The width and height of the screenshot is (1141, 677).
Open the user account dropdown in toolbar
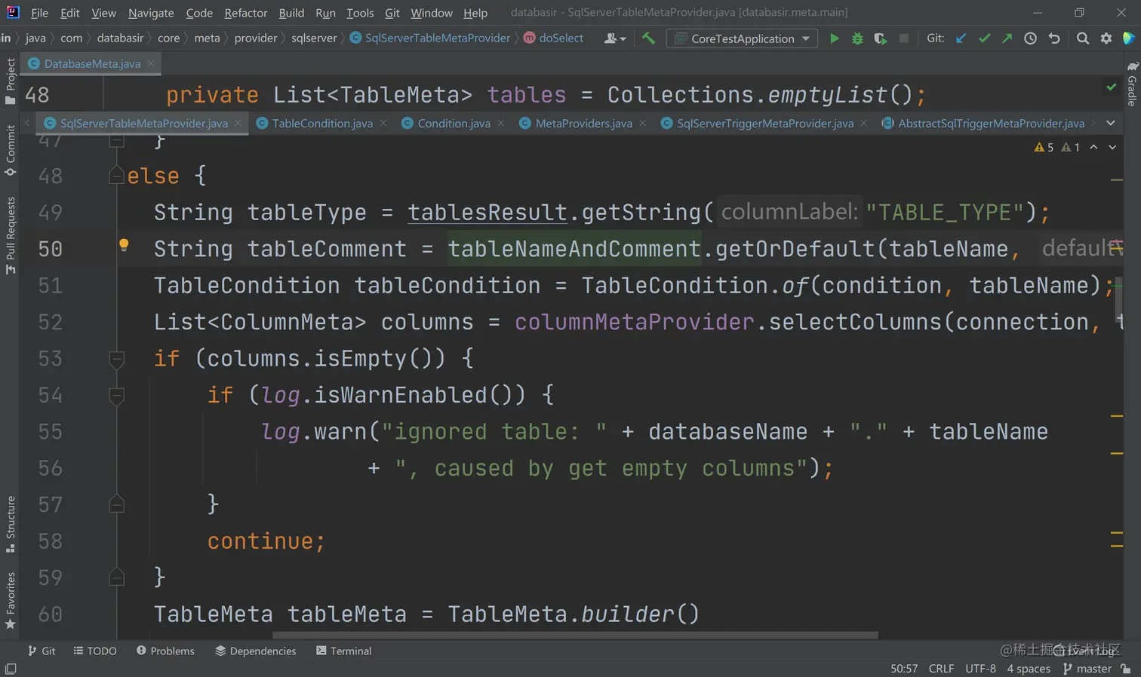[615, 38]
